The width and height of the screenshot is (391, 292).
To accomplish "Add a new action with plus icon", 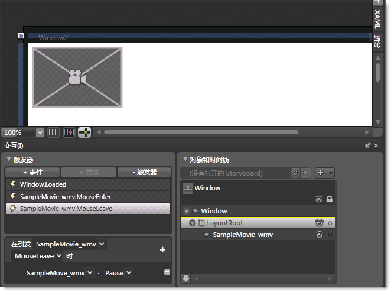I will tap(162, 249).
